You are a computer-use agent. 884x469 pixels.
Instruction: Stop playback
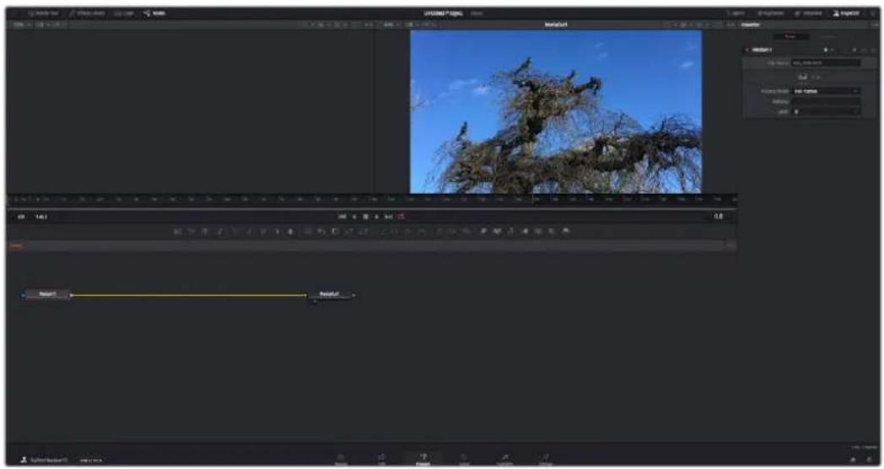point(365,217)
